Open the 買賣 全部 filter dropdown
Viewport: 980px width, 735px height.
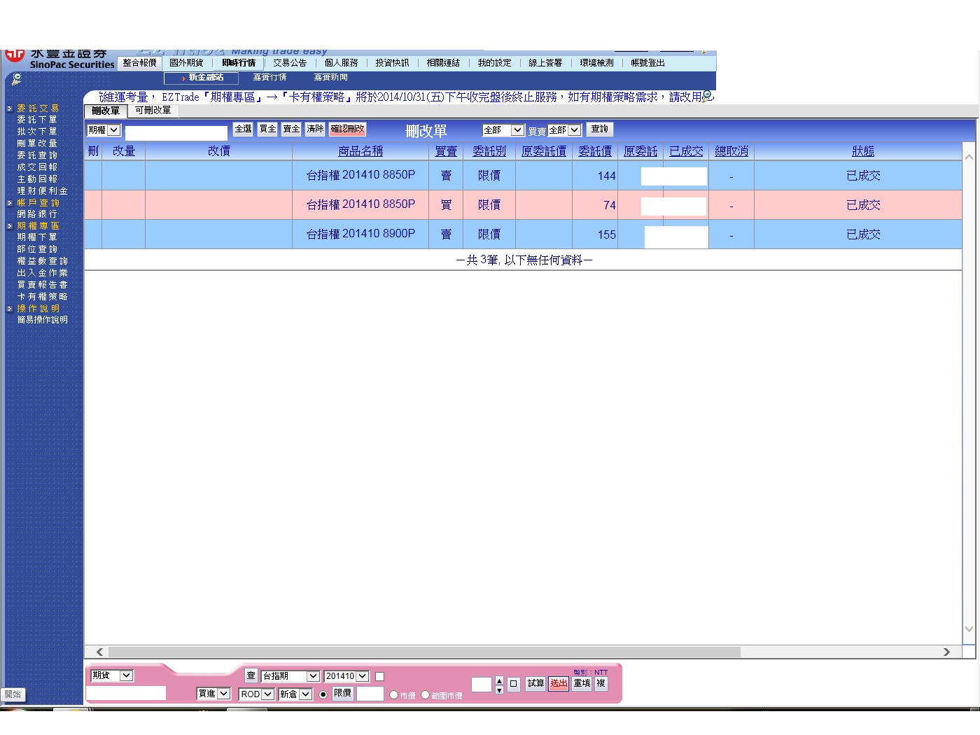pyautogui.click(x=564, y=130)
